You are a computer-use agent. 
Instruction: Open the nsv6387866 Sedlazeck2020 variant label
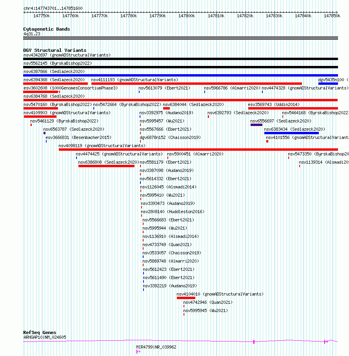coord(54,71)
